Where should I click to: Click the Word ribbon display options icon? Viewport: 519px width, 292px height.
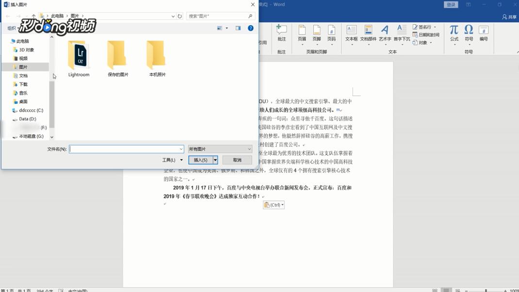pyautogui.click(x=469, y=5)
